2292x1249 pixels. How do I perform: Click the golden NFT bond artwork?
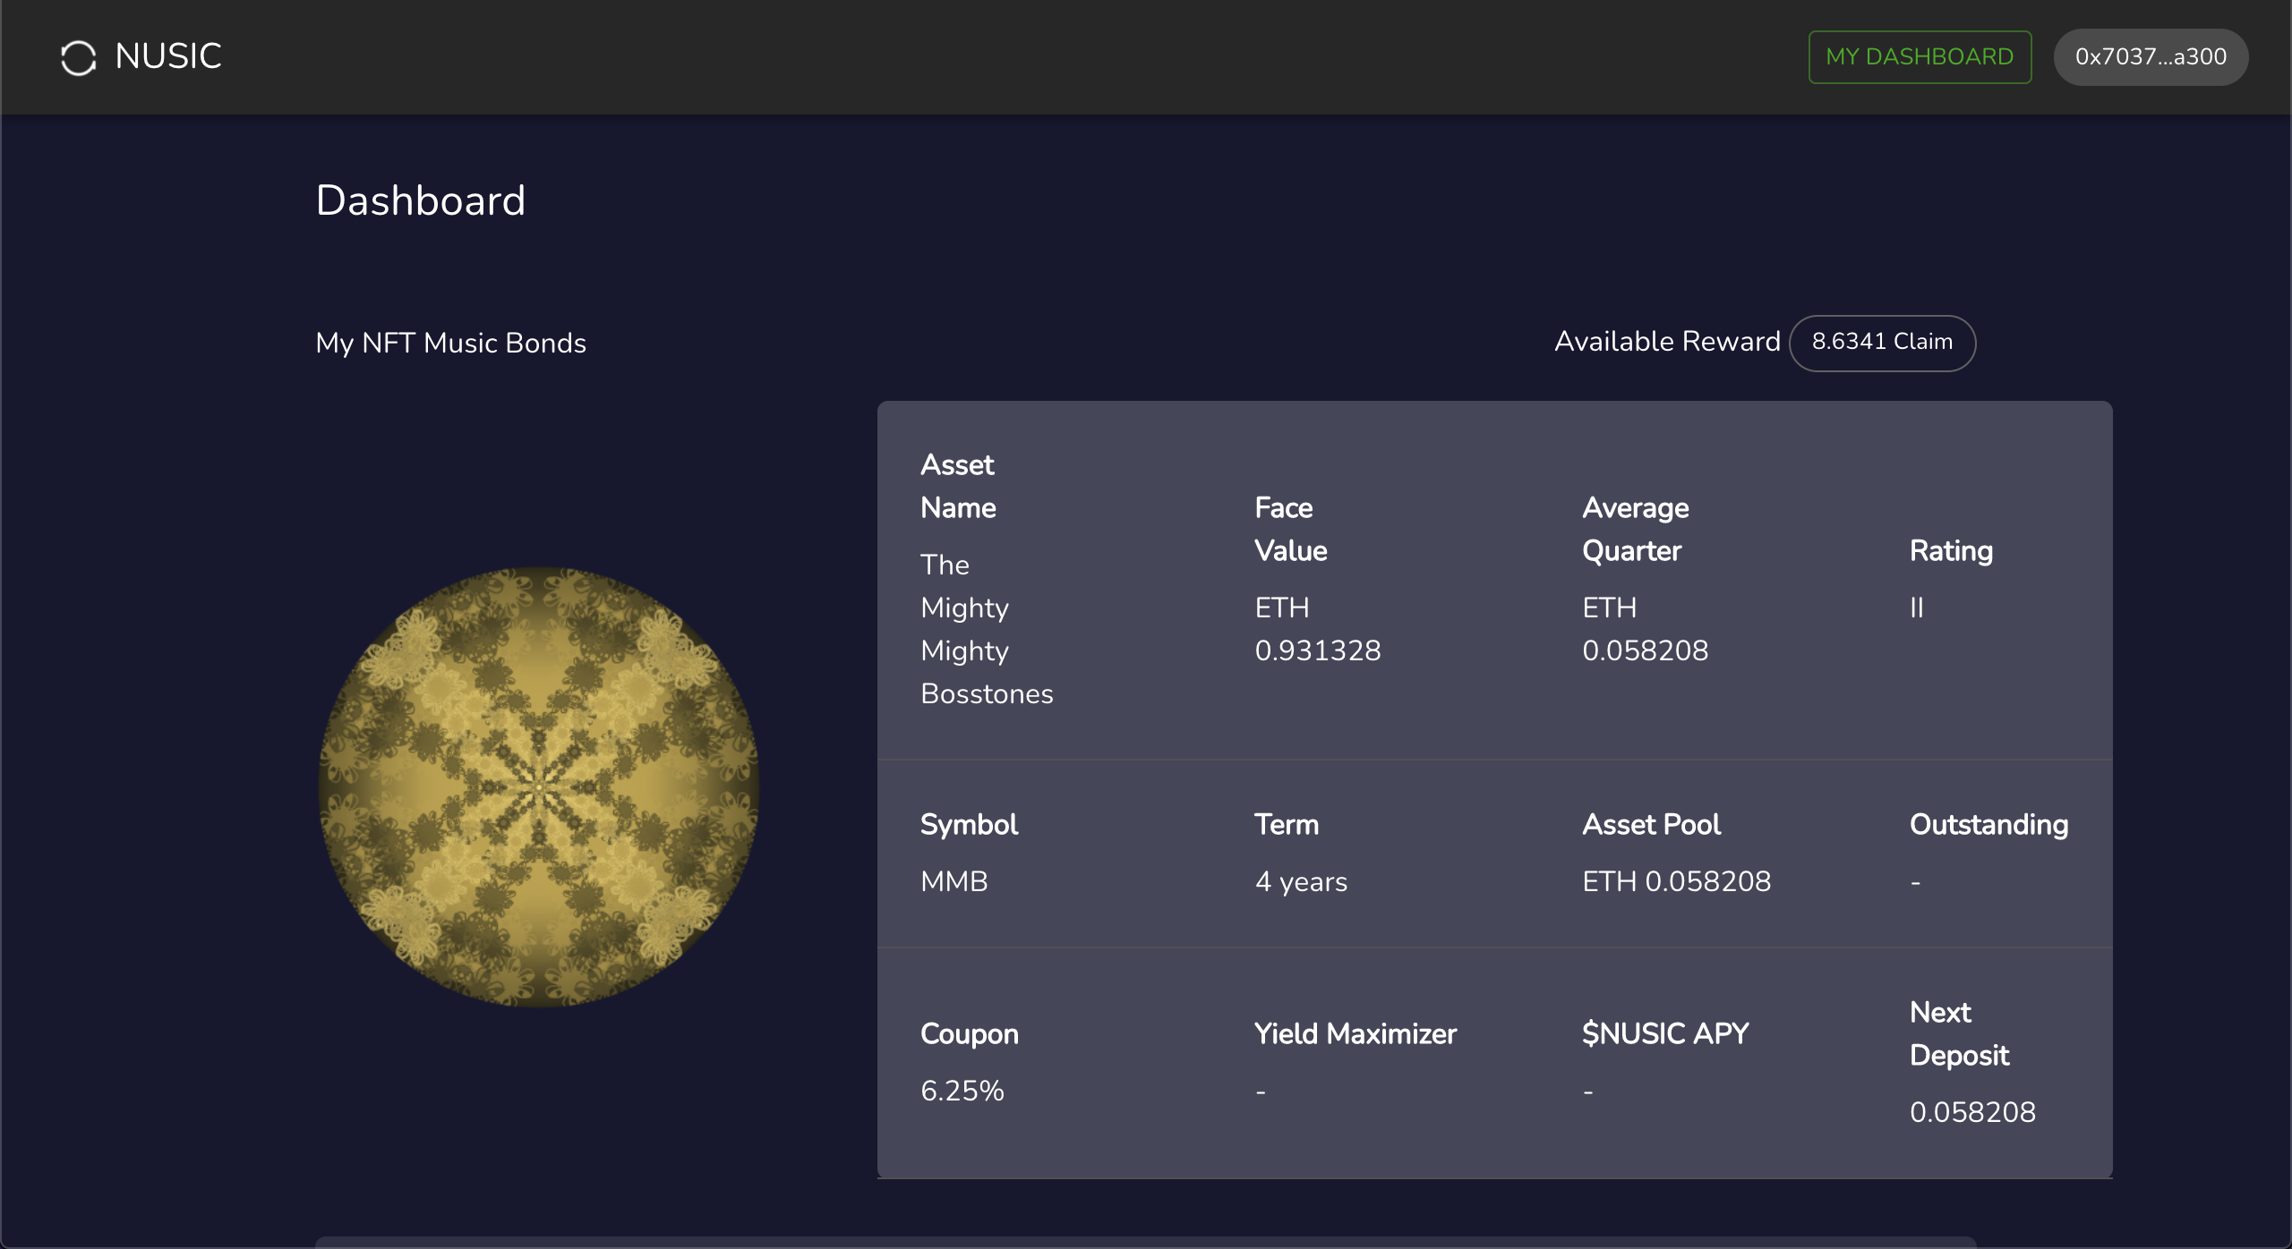click(539, 786)
